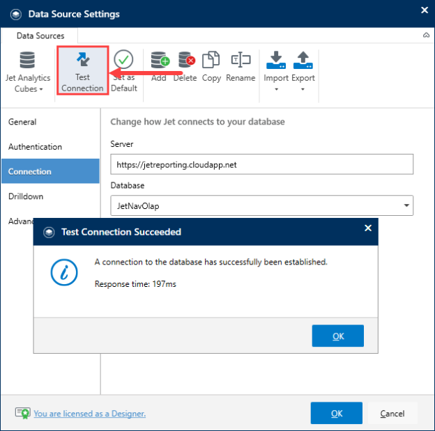Click the 'Change how Jet connects' heading
Image resolution: width=435 pixels, height=431 pixels.
pos(197,122)
